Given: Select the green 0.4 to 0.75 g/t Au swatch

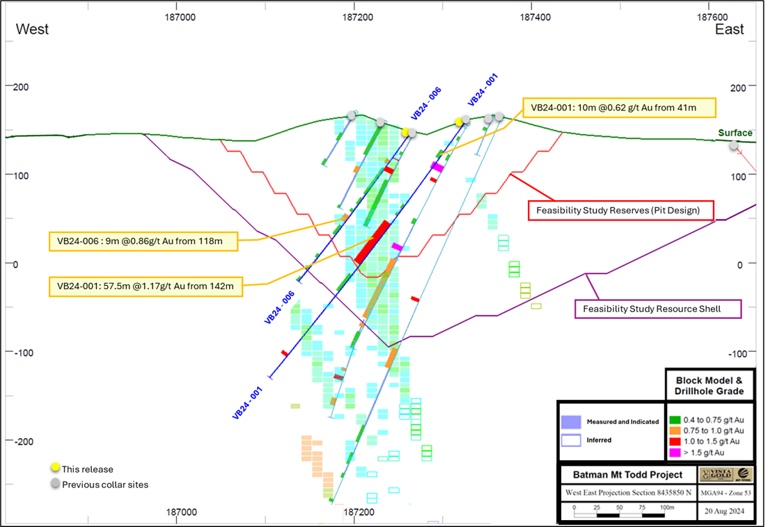Looking at the screenshot, I should point(673,419).
